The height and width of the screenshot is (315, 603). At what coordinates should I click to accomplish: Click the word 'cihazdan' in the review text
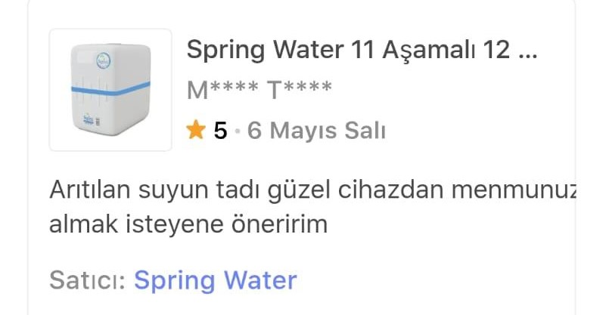(390, 190)
